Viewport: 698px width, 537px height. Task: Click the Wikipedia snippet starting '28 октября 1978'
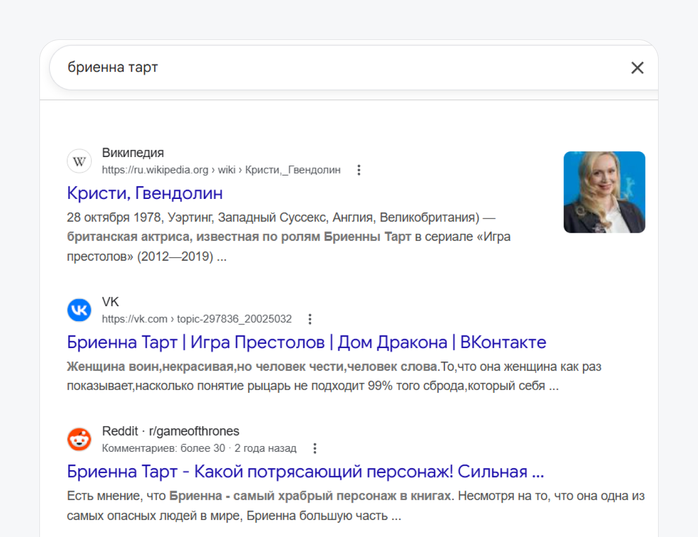tap(289, 237)
